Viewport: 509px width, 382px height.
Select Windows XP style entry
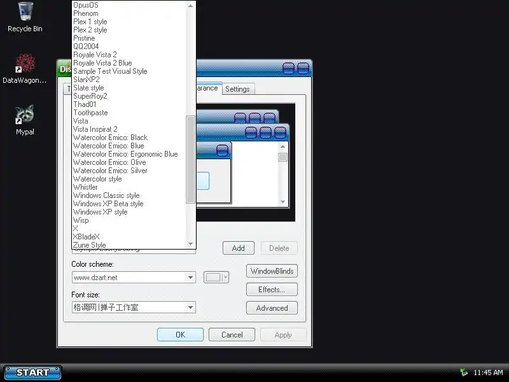click(x=129, y=212)
